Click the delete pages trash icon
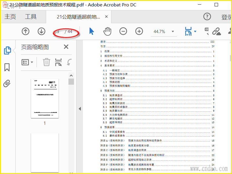The image size is (232, 174). point(46,62)
